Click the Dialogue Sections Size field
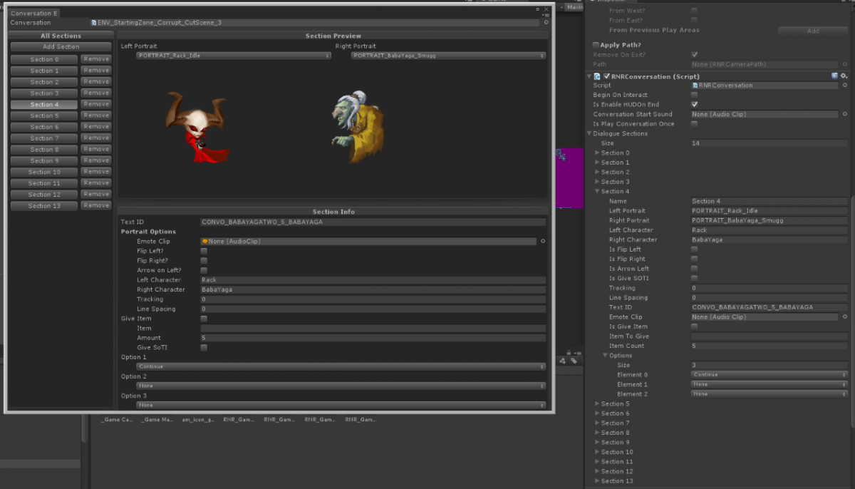This screenshot has height=489, width=855. 769,143
